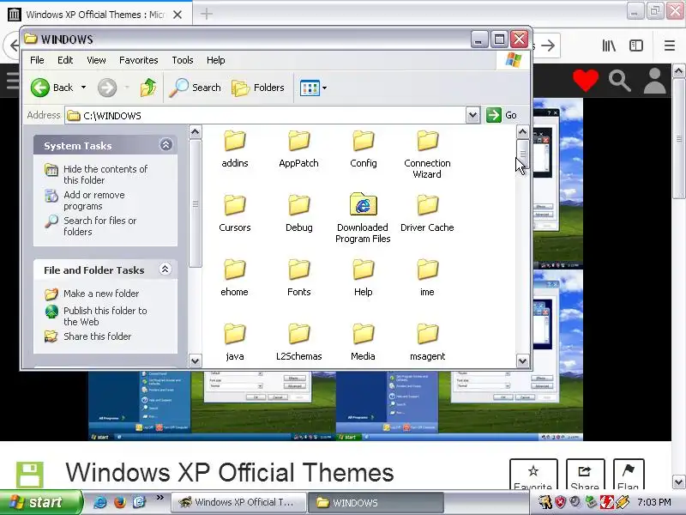The width and height of the screenshot is (686, 515).
Task: Click the task pane scroll down arrow
Action: pyautogui.click(x=196, y=361)
